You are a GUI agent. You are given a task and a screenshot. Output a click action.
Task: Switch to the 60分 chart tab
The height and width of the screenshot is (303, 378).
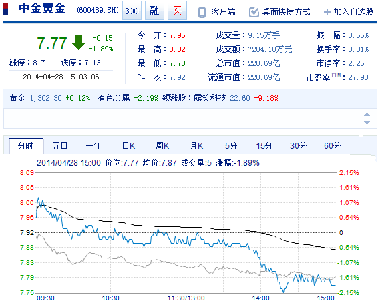click(333, 146)
